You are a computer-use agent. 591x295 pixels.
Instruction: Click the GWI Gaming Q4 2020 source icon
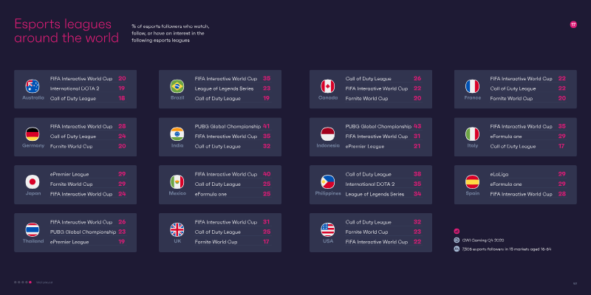pyautogui.click(x=457, y=240)
